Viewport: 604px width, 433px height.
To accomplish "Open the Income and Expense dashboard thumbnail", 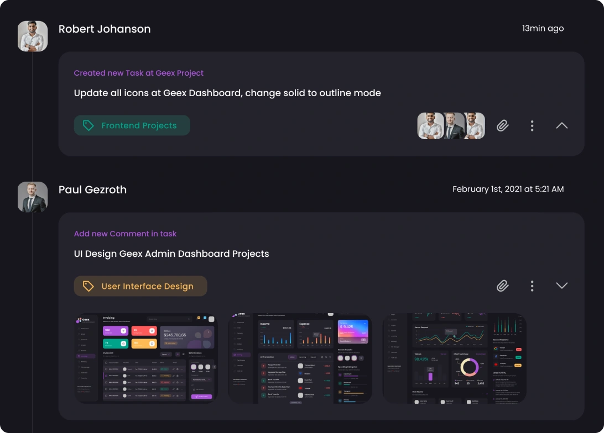I will 300,358.
